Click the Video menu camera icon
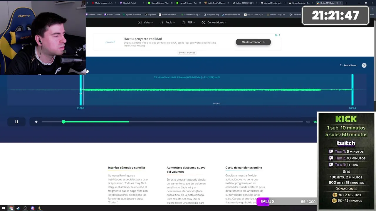This screenshot has width=376, height=211. point(140,22)
